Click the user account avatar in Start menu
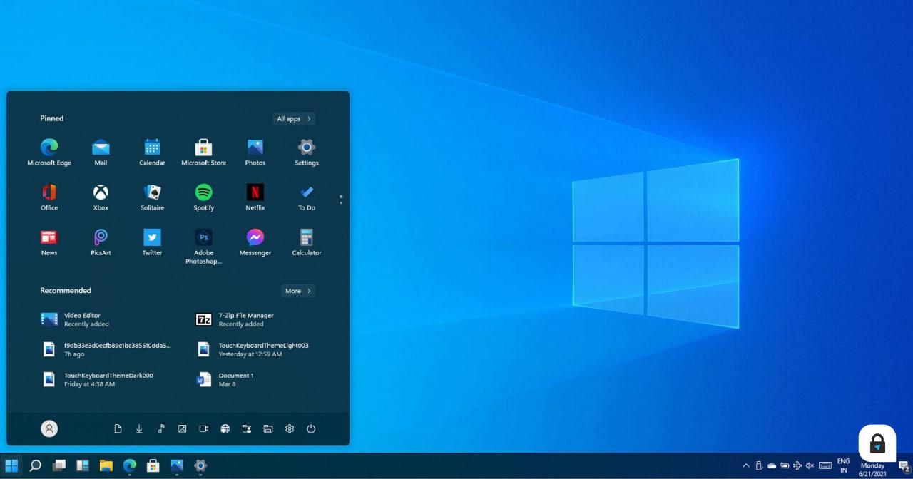913x479 pixels. (49, 428)
